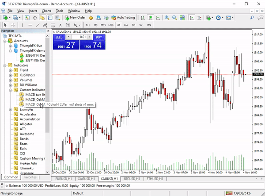Click the search magnifier icon
The image size is (265, 196).
(252, 18)
